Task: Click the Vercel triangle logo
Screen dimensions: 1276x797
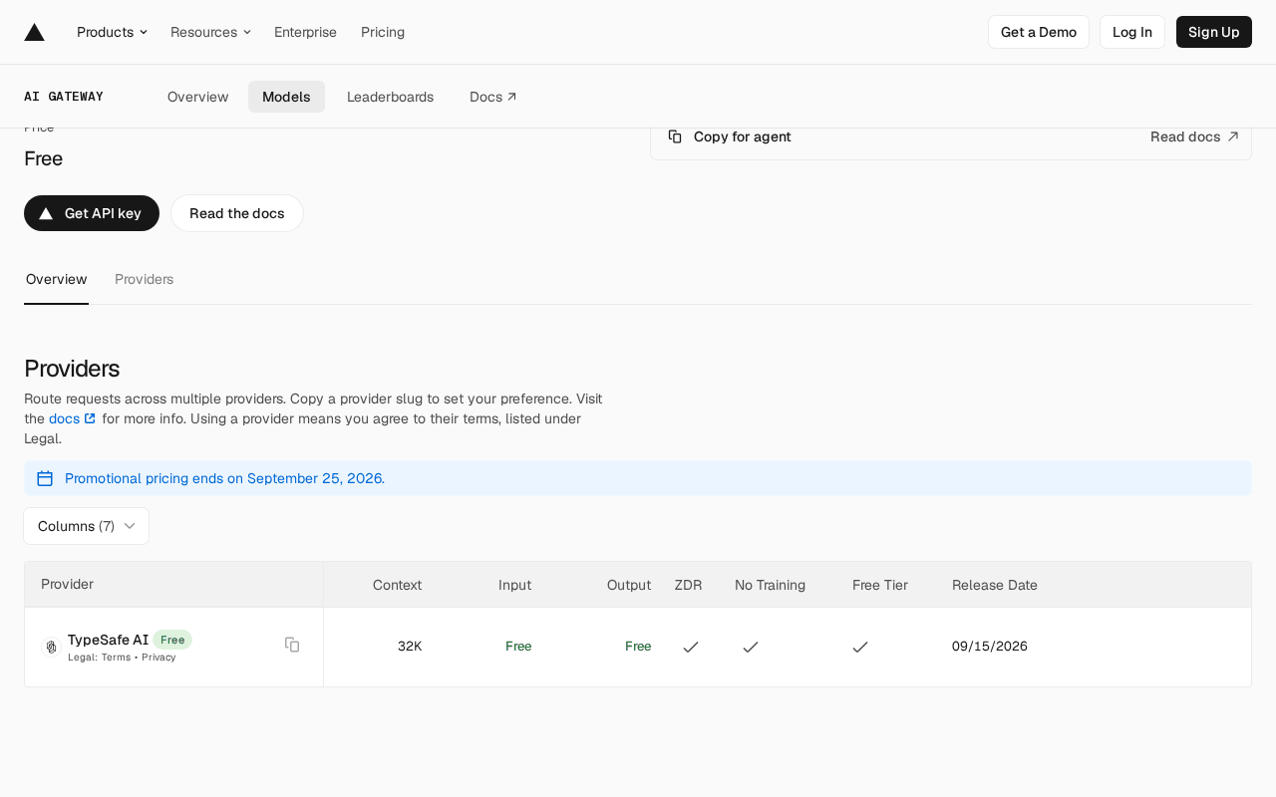Action: click(34, 32)
